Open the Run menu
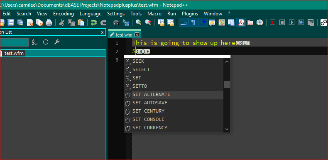 pyautogui.click(x=171, y=14)
